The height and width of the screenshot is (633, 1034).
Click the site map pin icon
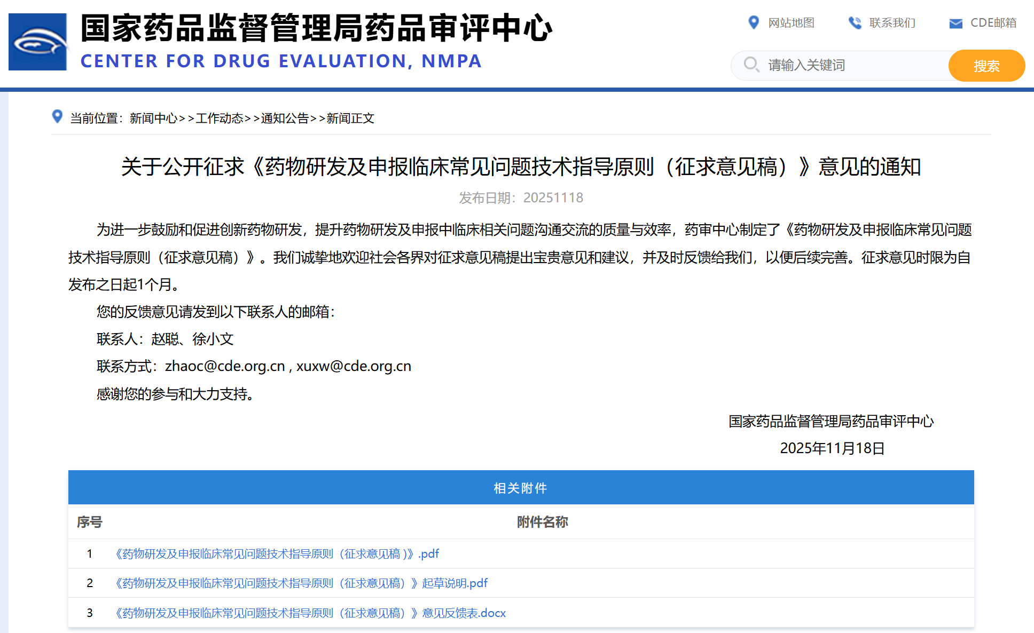click(754, 22)
